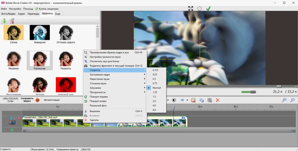Viewport: 298px width, 151px height.
Task: Click the fullscreen expand arrows above the preview
Action: pos(191,8)
